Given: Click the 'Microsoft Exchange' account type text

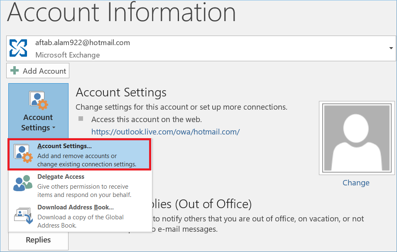Looking at the screenshot, I should (x=68, y=55).
